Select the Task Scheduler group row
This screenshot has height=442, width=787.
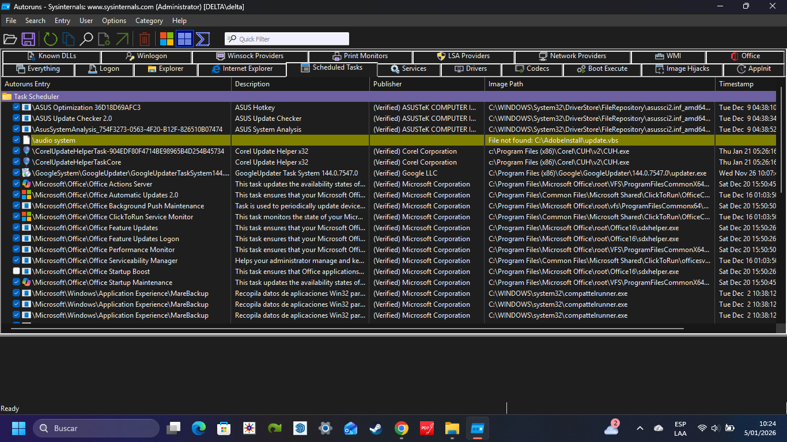389,97
